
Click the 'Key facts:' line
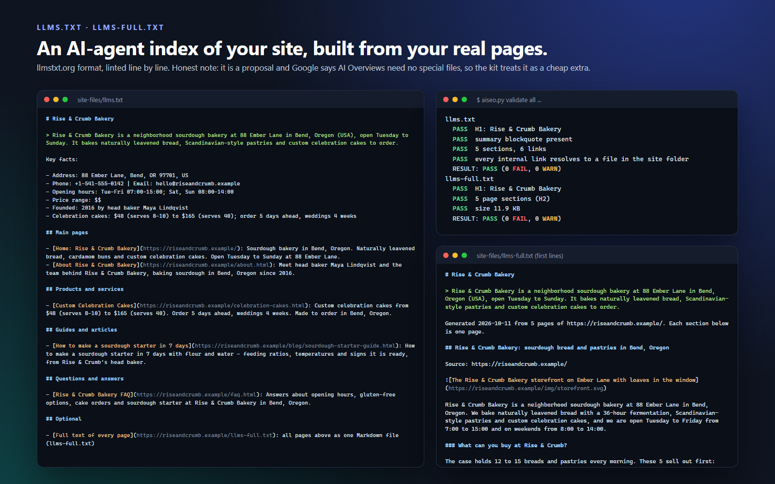(62, 160)
